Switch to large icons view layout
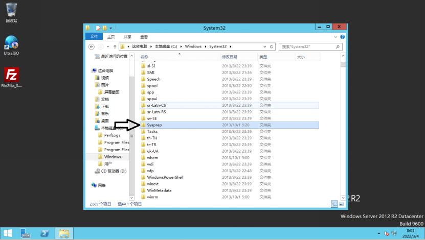This screenshot has height=240, width=425. tap(341, 204)
